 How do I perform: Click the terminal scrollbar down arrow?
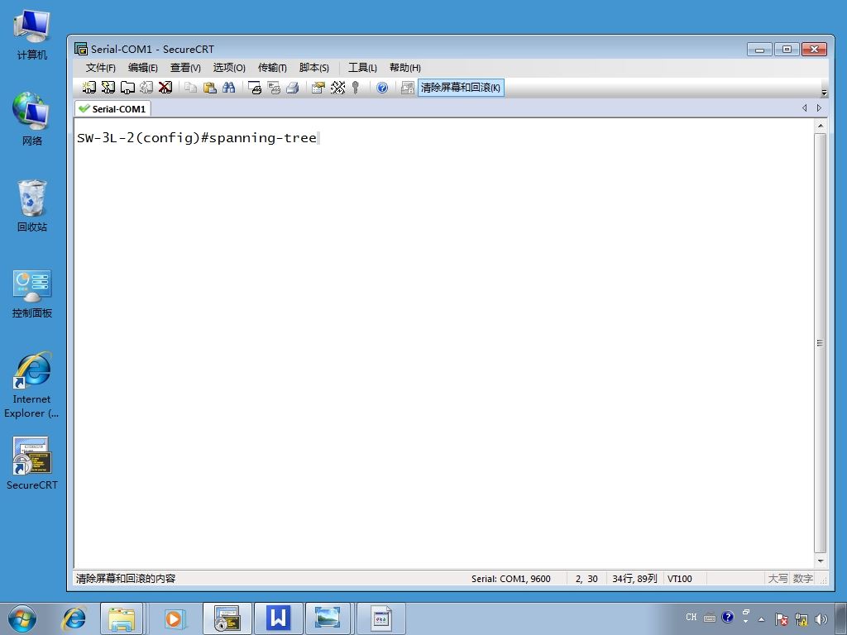[x=820, y=561]
